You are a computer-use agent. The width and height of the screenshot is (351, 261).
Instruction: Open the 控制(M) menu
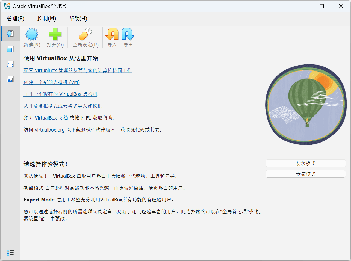(47, 19)
